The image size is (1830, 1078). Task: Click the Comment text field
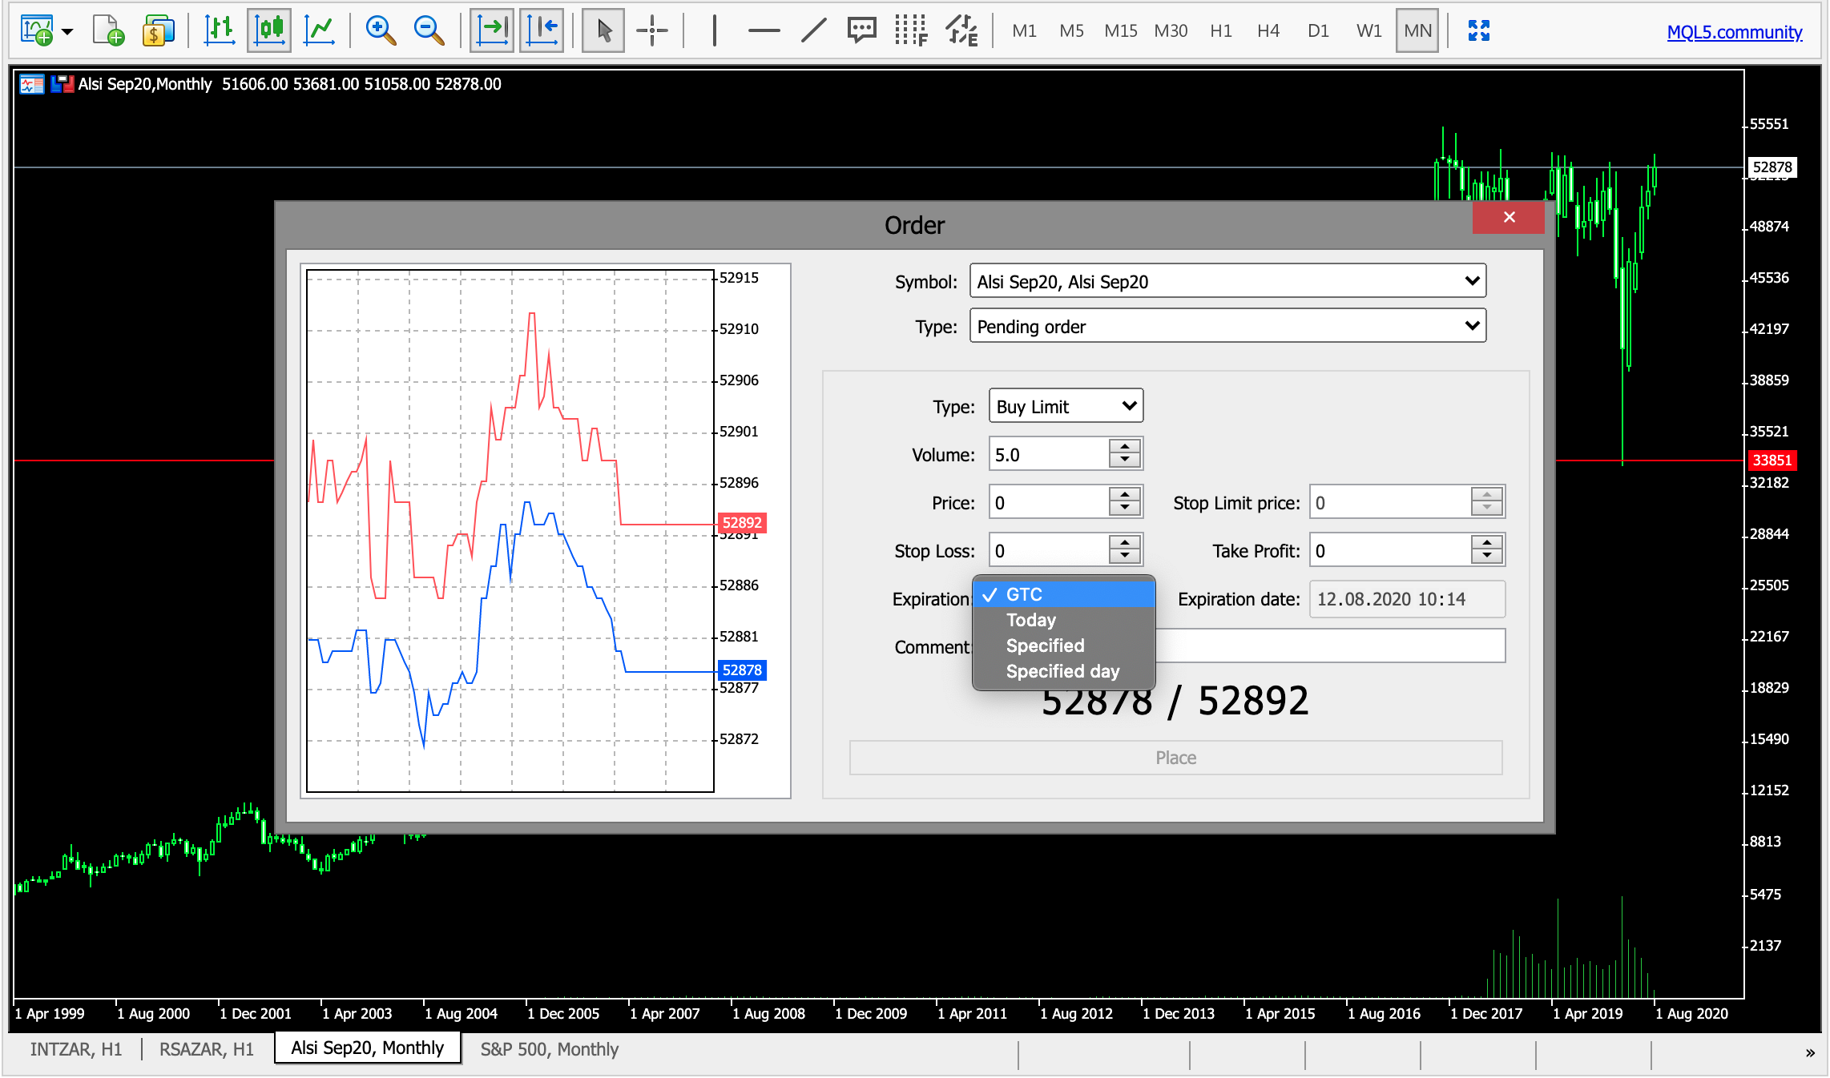coord(1330,646)
